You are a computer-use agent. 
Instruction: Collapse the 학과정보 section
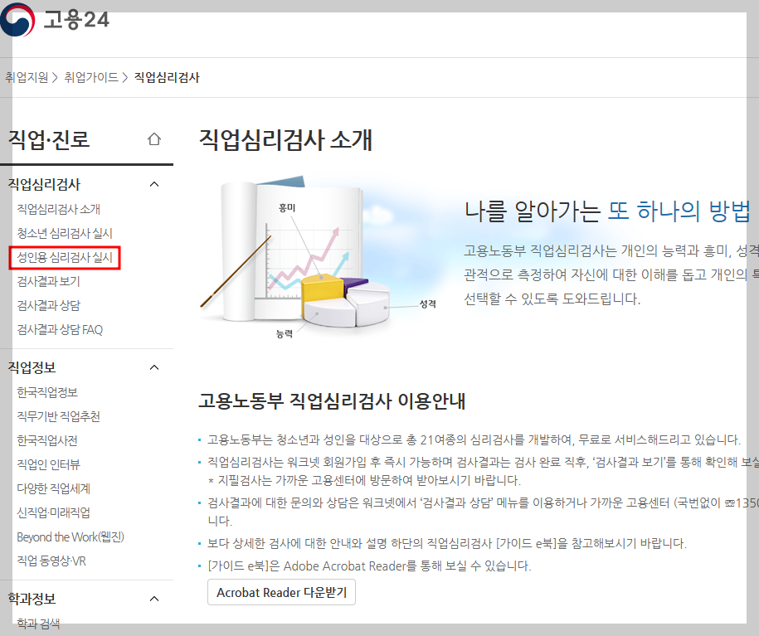(x=153, y=598)
